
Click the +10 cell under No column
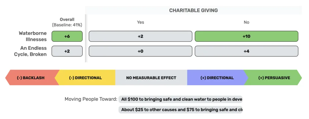pos(247,36)
